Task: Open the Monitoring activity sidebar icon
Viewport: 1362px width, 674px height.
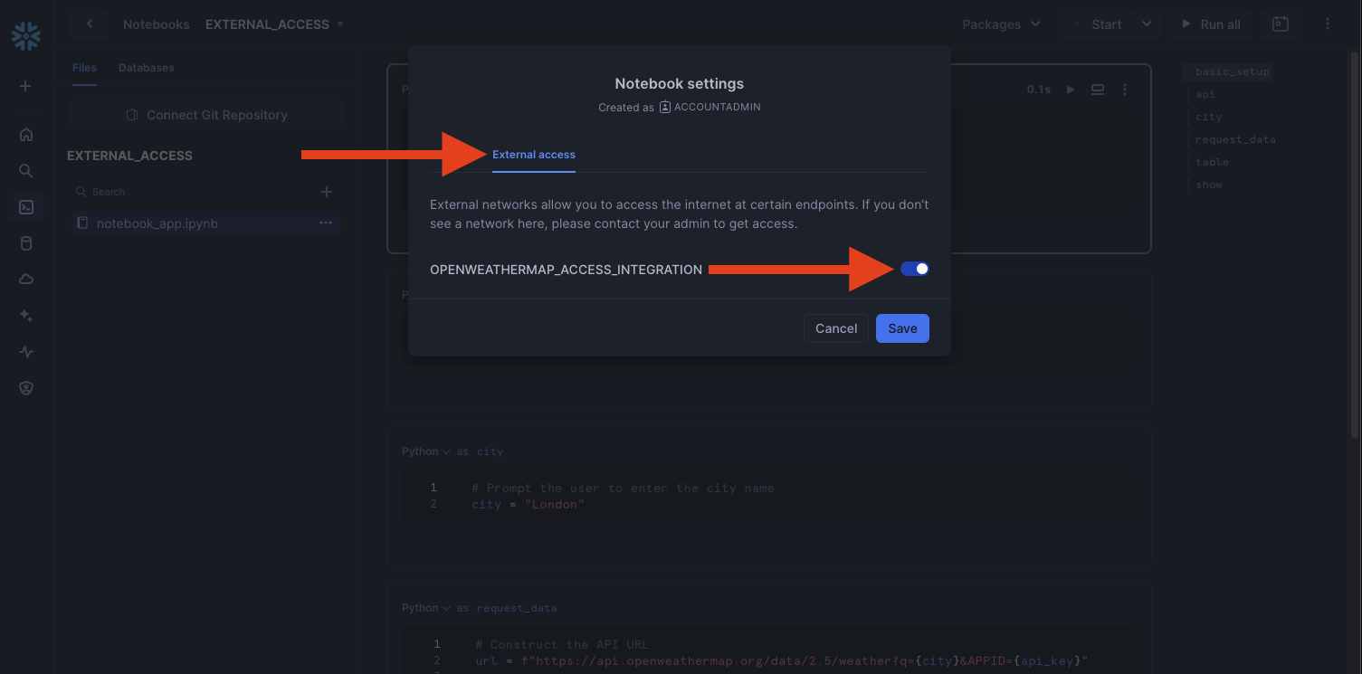Action: [x=26, y=352]
